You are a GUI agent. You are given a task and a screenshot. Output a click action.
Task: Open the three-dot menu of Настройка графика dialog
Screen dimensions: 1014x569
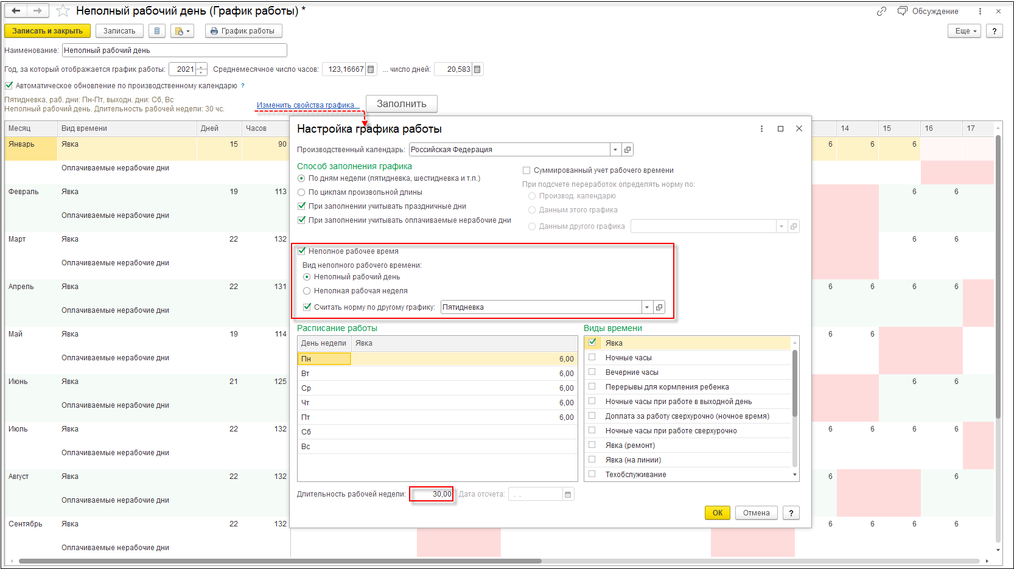(x=761, y=129)
